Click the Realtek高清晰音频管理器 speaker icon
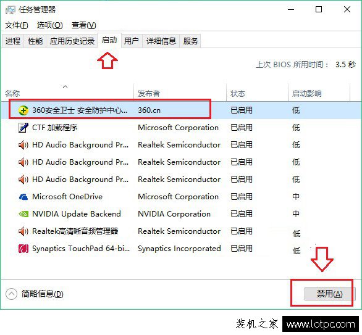 tap(23, 231)
